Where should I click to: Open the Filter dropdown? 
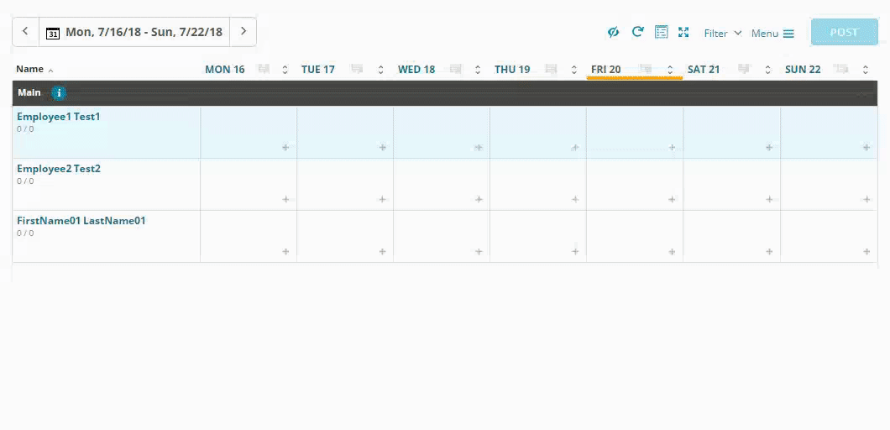point(723,33)
